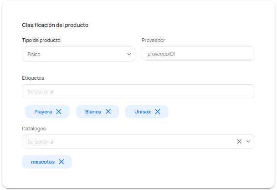
Task: Focus the Proveedor input field
Action: (x=198, y=54)
